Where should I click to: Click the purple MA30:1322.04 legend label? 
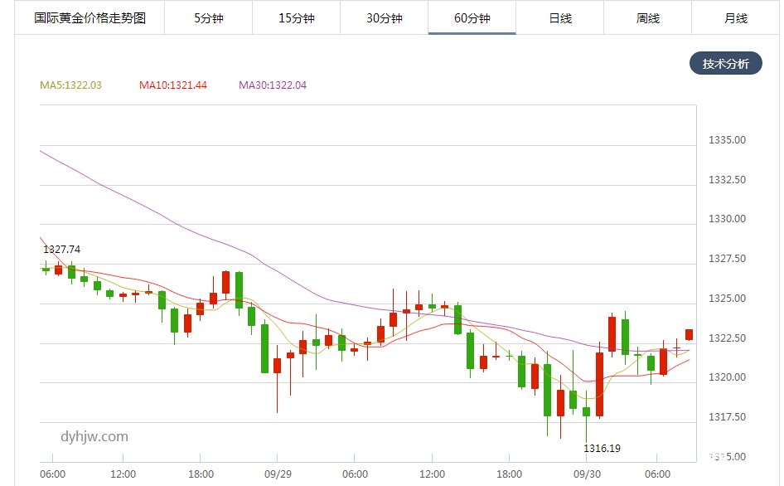(273, 85)
